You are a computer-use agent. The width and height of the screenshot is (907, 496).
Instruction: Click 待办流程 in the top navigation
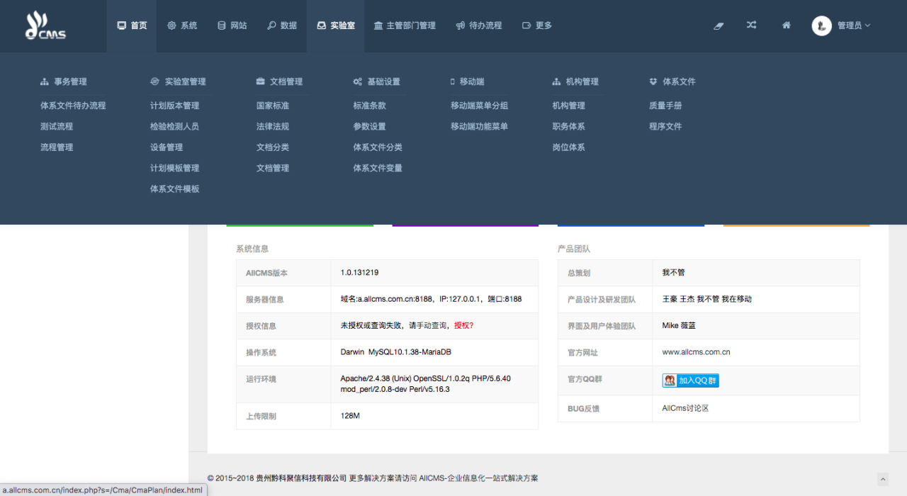click(x=478, y=26)
